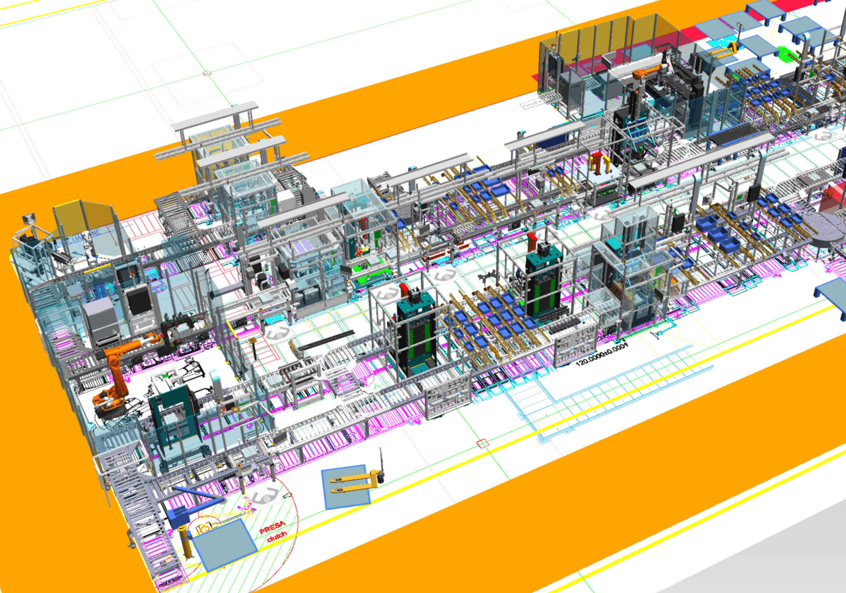Select the 120.0000±0.0001 dimension annotation
Screen dimensions: 846x593
(601, 355)
